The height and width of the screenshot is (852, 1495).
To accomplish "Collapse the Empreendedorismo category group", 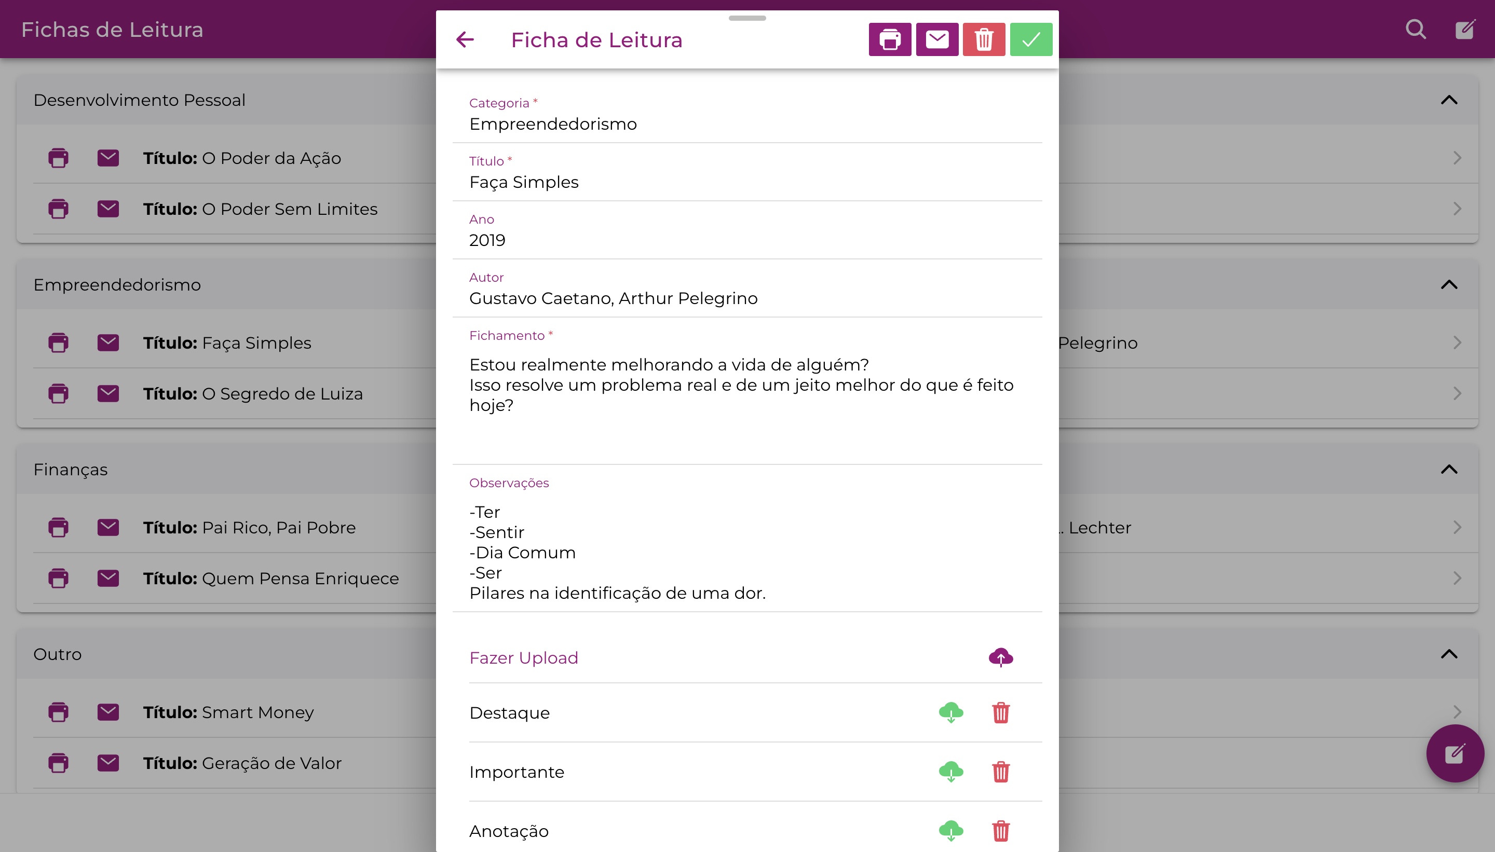I will click(1449, 285).
